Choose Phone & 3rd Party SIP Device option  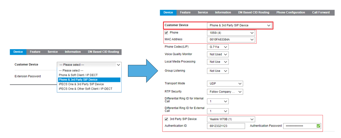coord(89,80)
